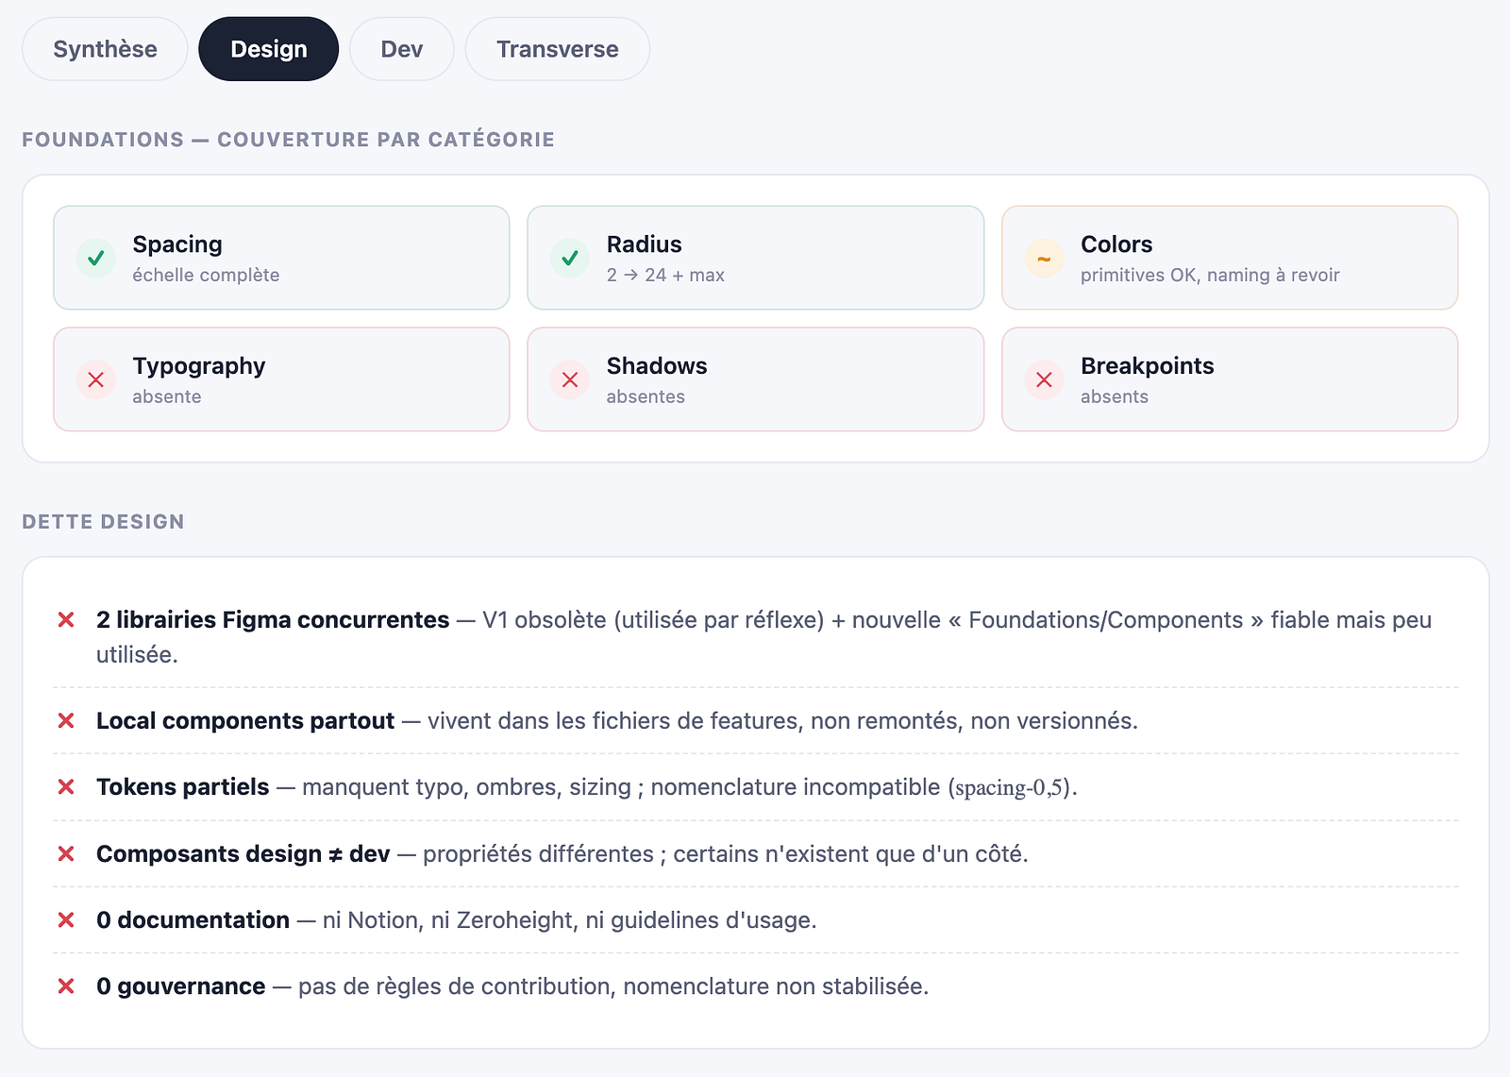Click the Spacing card title
Screen dimensions: 1510x1077
click(x=177, y=244)
